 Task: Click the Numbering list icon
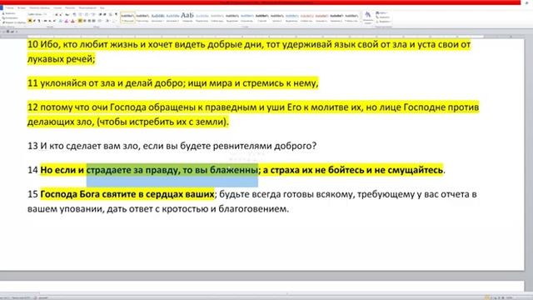pos(87,14)
